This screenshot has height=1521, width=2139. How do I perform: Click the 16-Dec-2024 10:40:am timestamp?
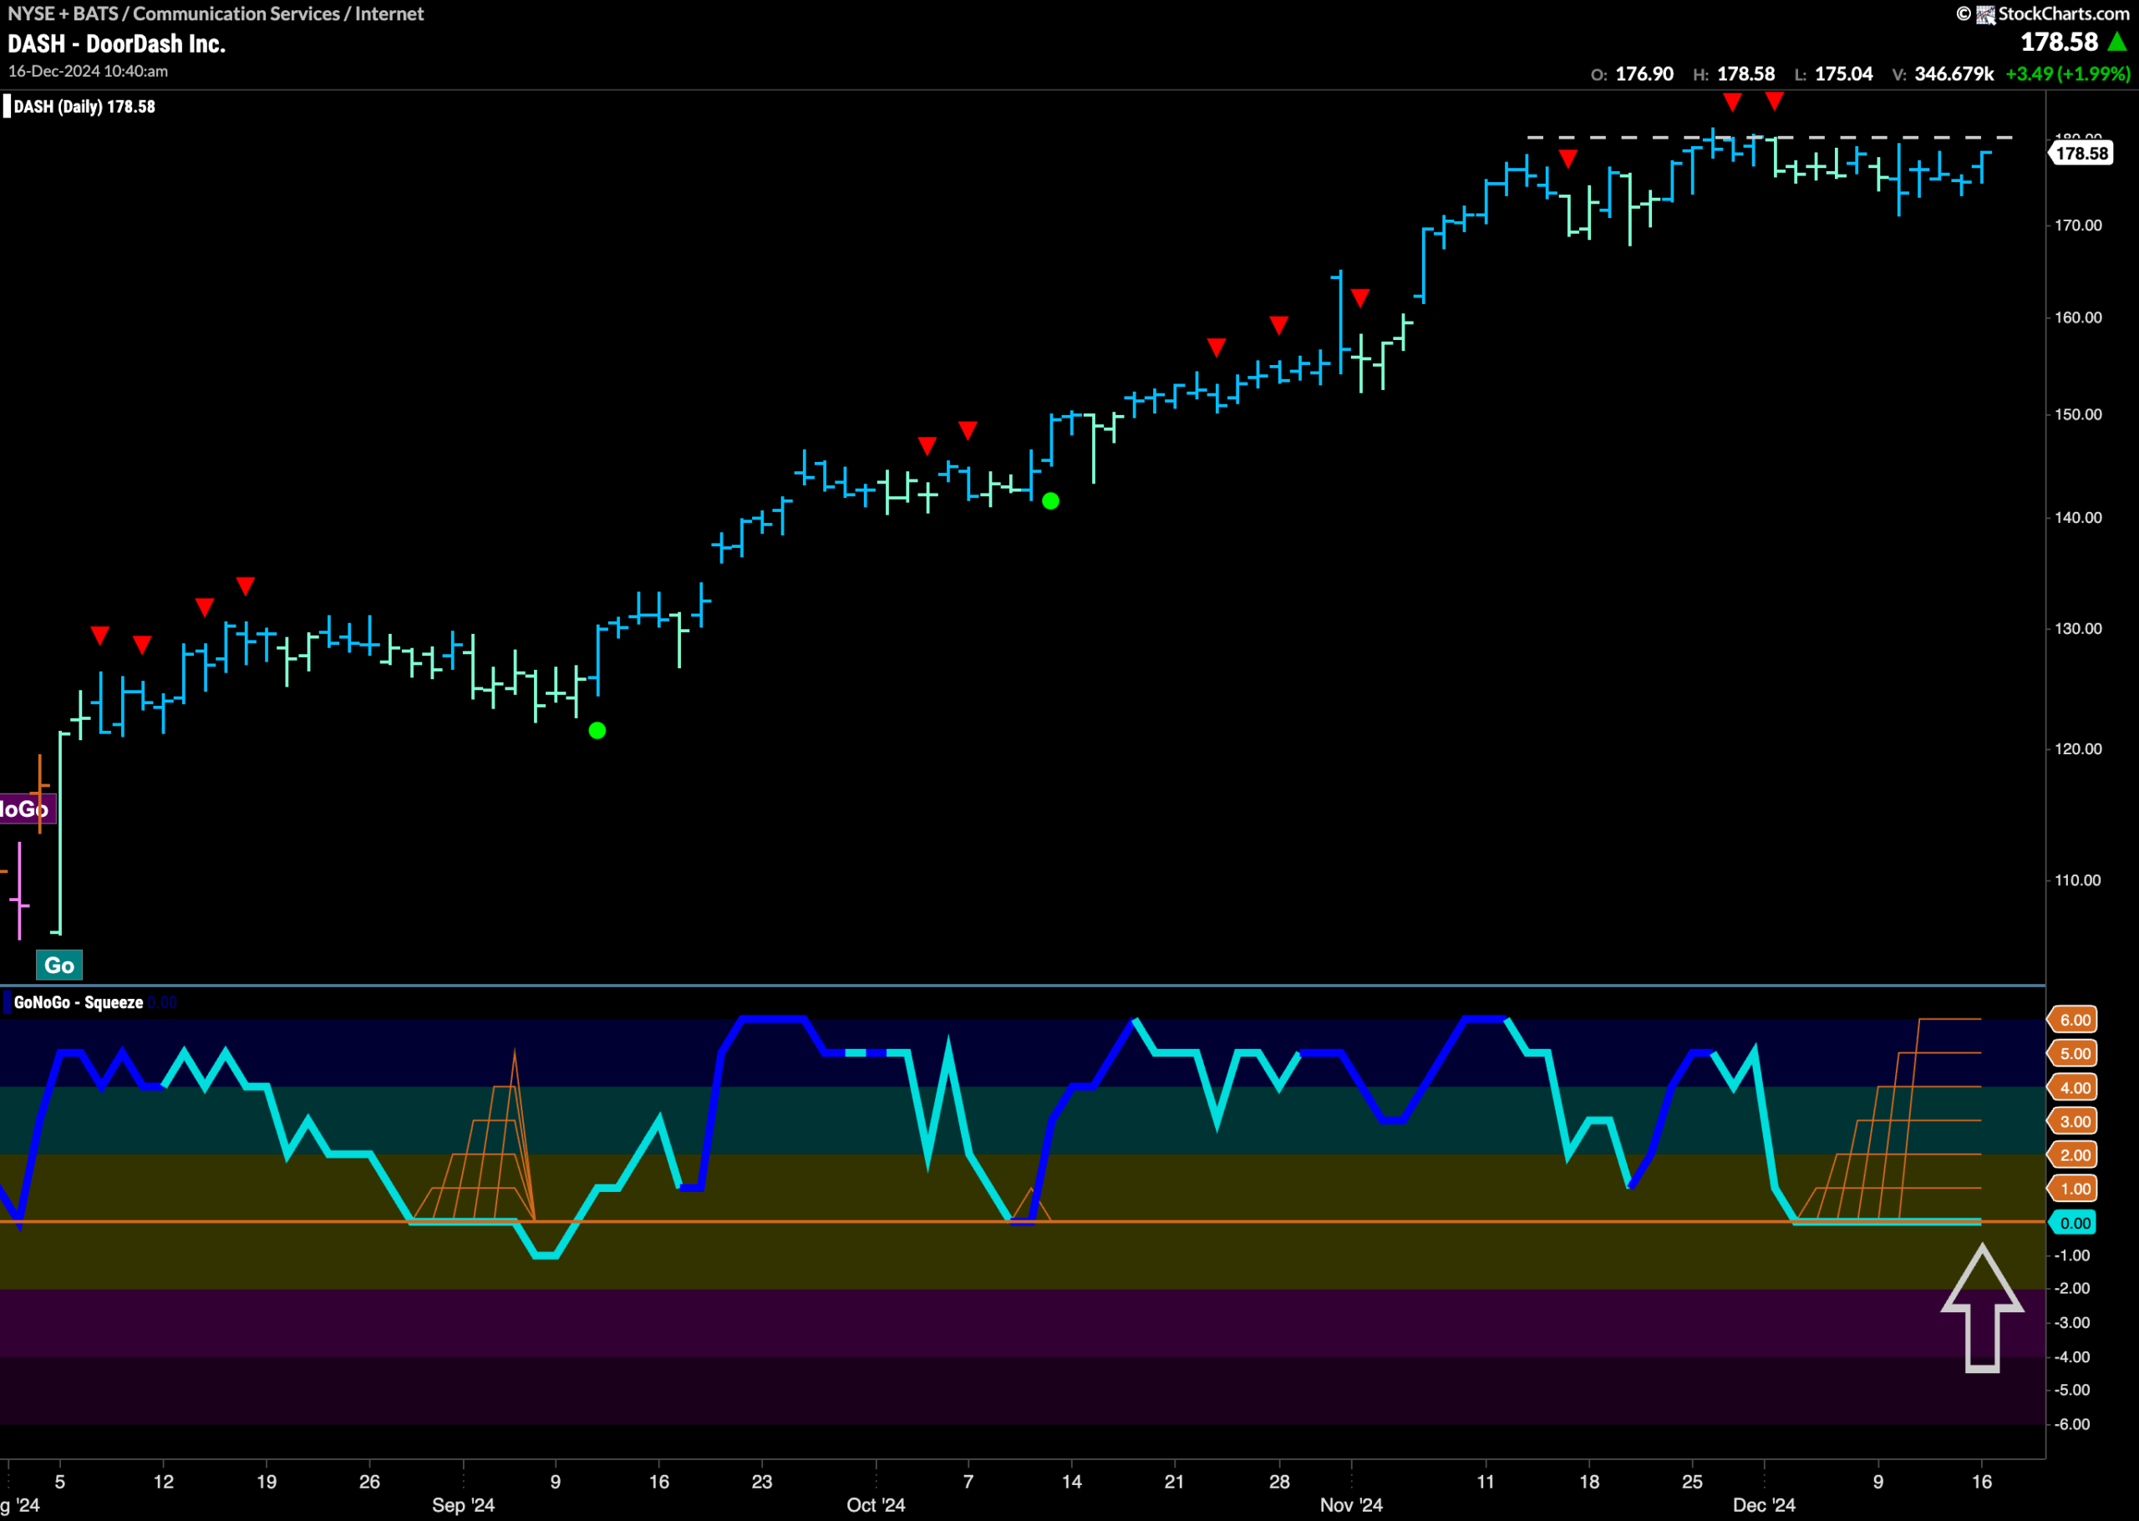[88, 71]
